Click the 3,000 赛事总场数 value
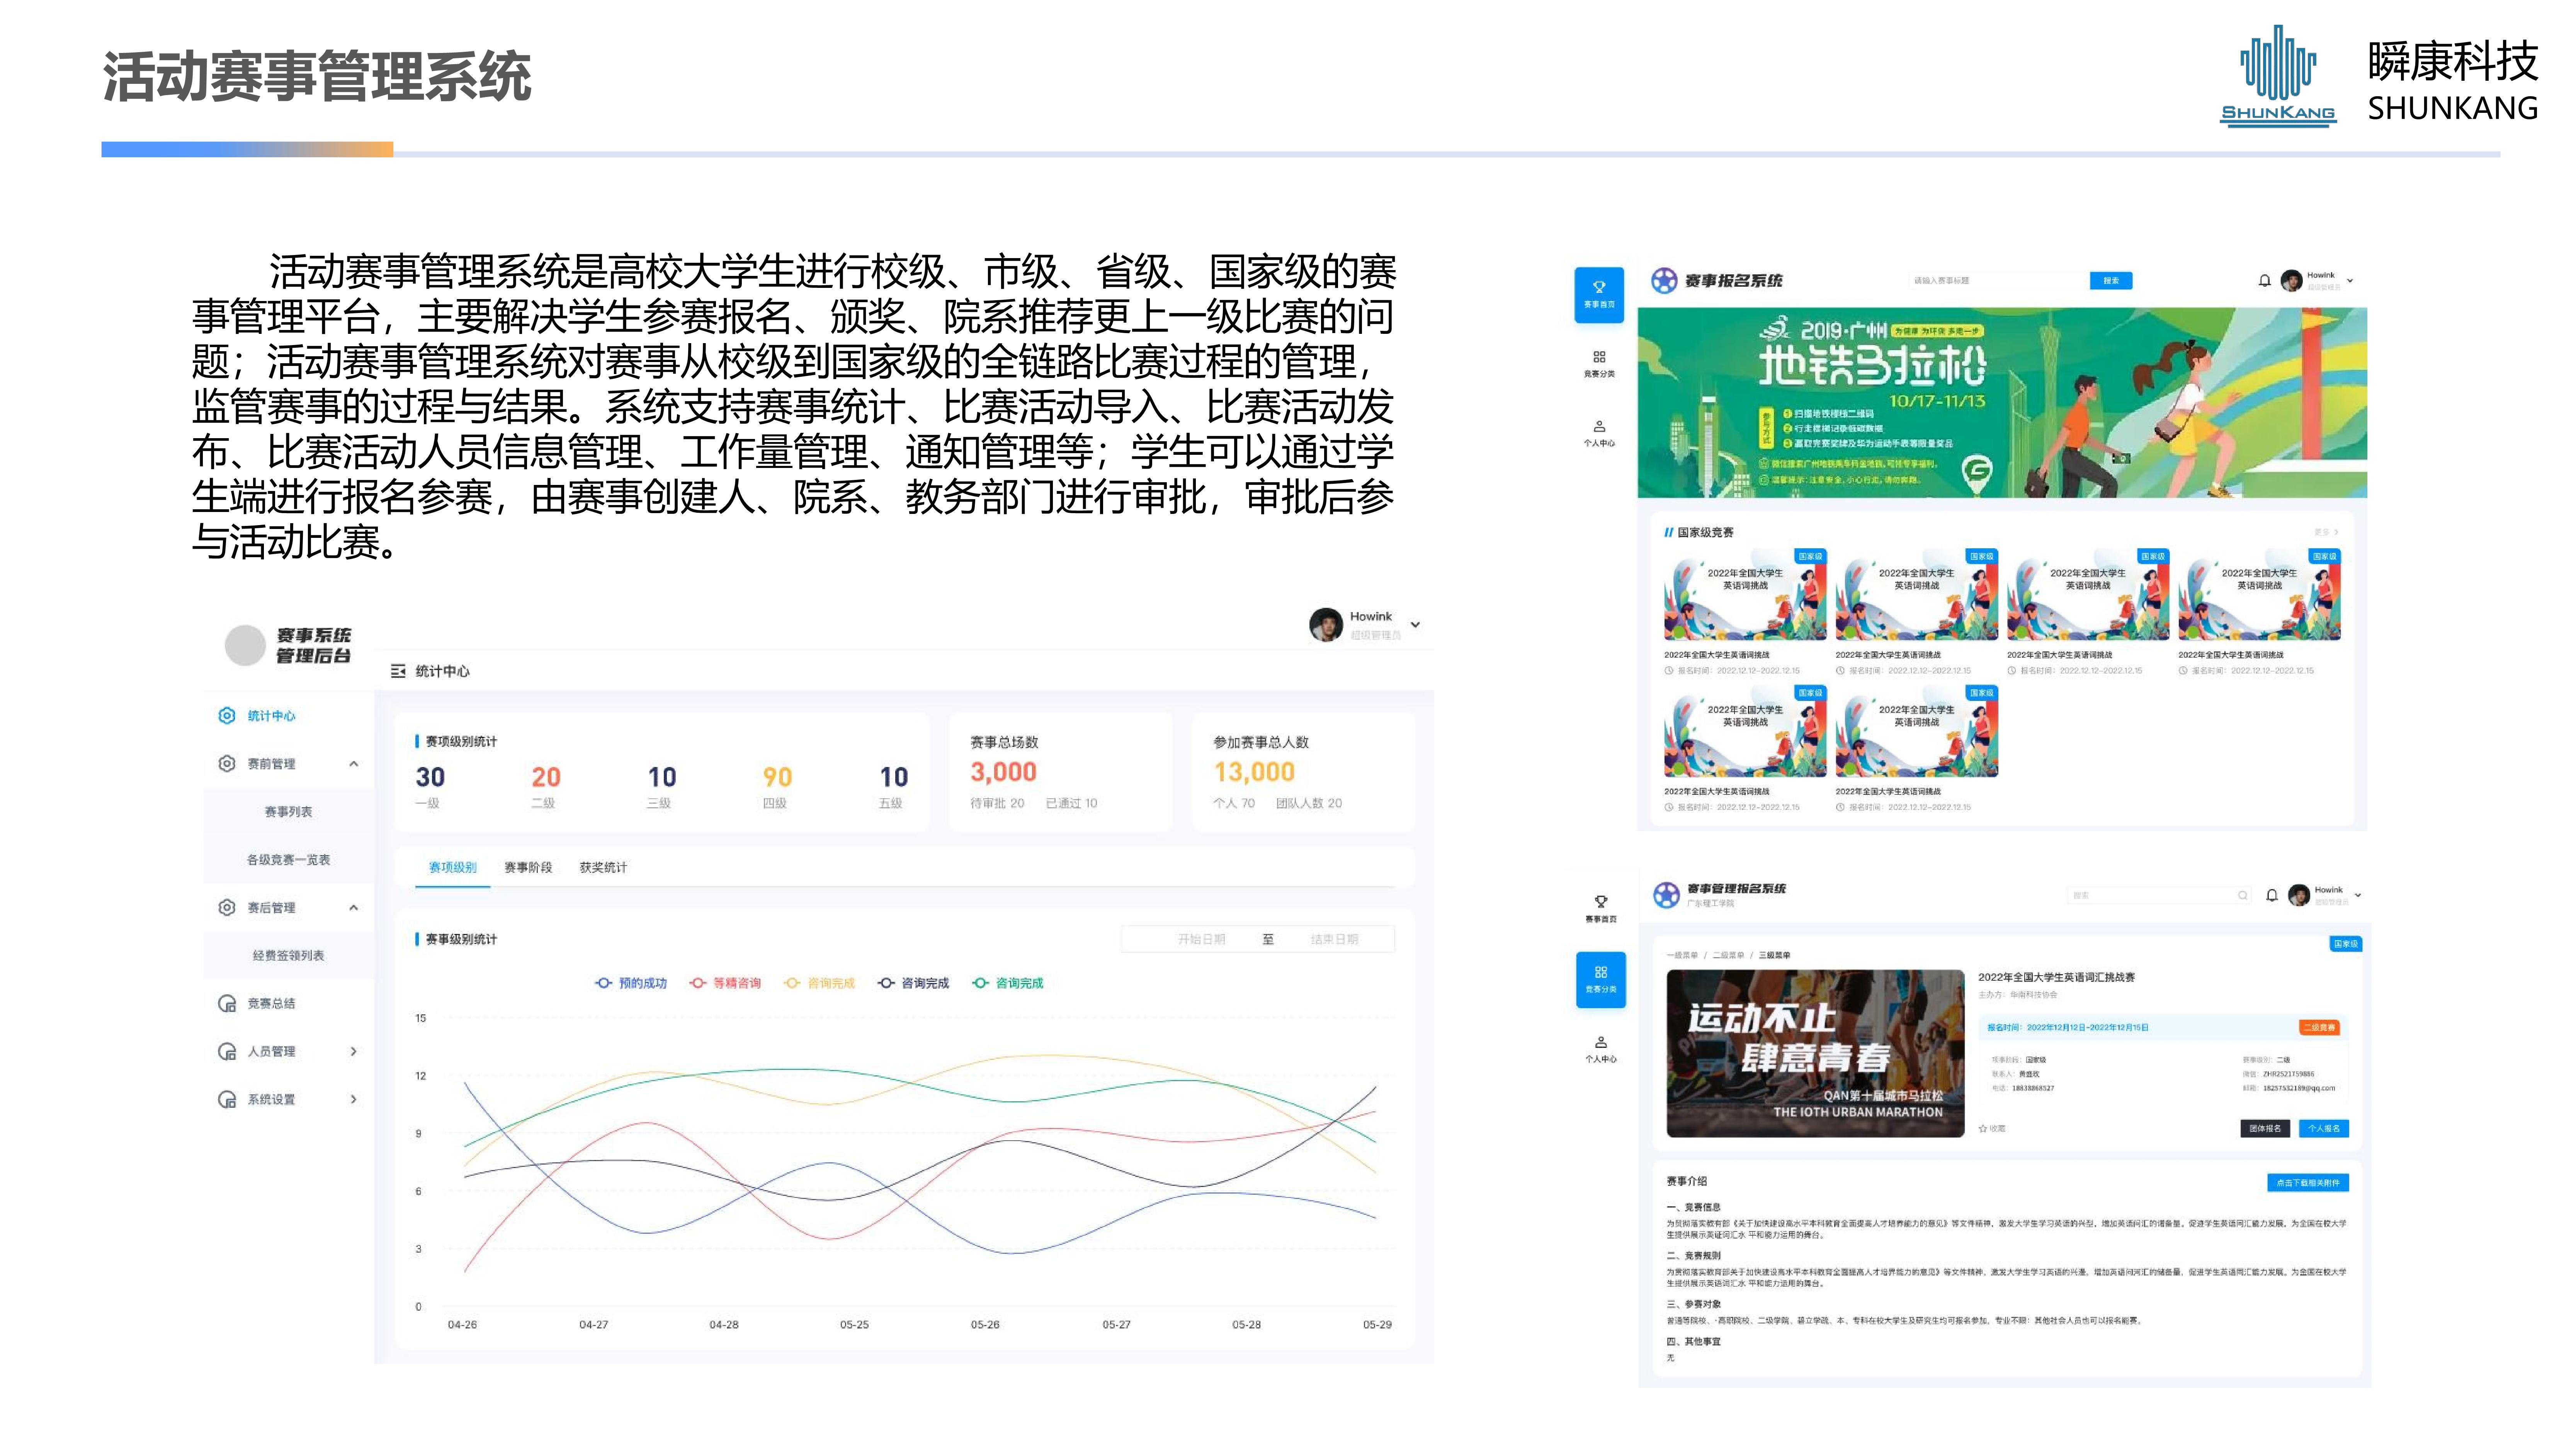2576x1449 pixels. 1003,772
